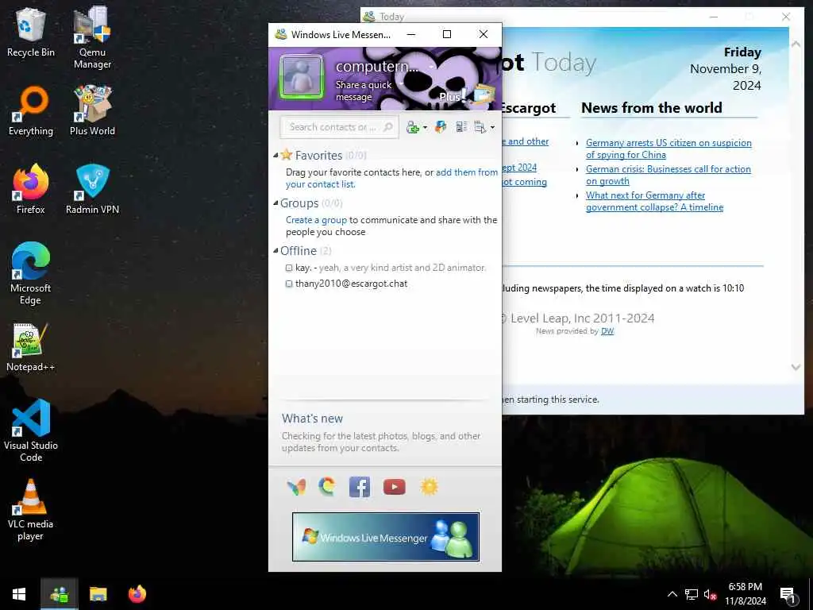
Task: Select contact thany2010@escargot.chat
Action: 351,284
